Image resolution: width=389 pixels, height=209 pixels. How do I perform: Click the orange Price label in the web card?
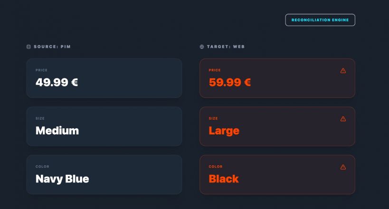point(215,70)
